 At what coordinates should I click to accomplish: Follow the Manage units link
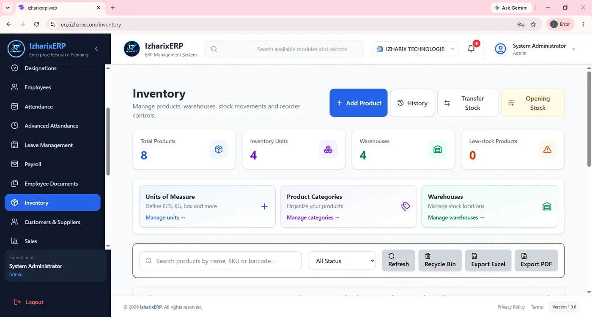click(165, 217)
